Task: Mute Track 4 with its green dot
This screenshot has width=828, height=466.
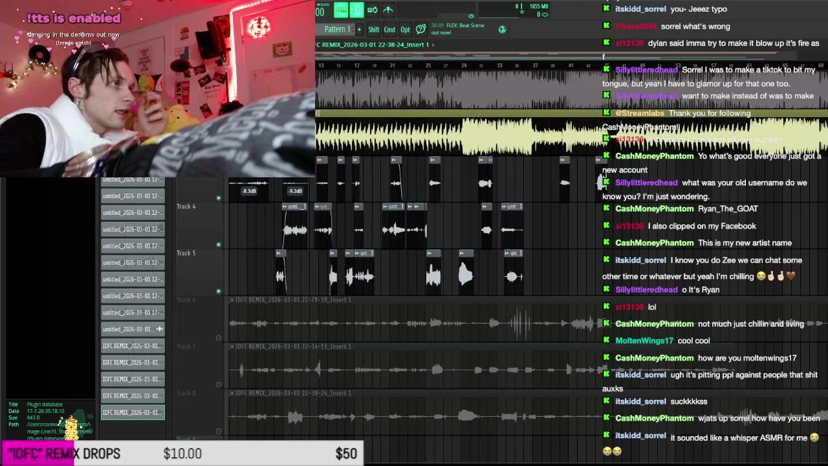Action: click(x=219, y=245)
